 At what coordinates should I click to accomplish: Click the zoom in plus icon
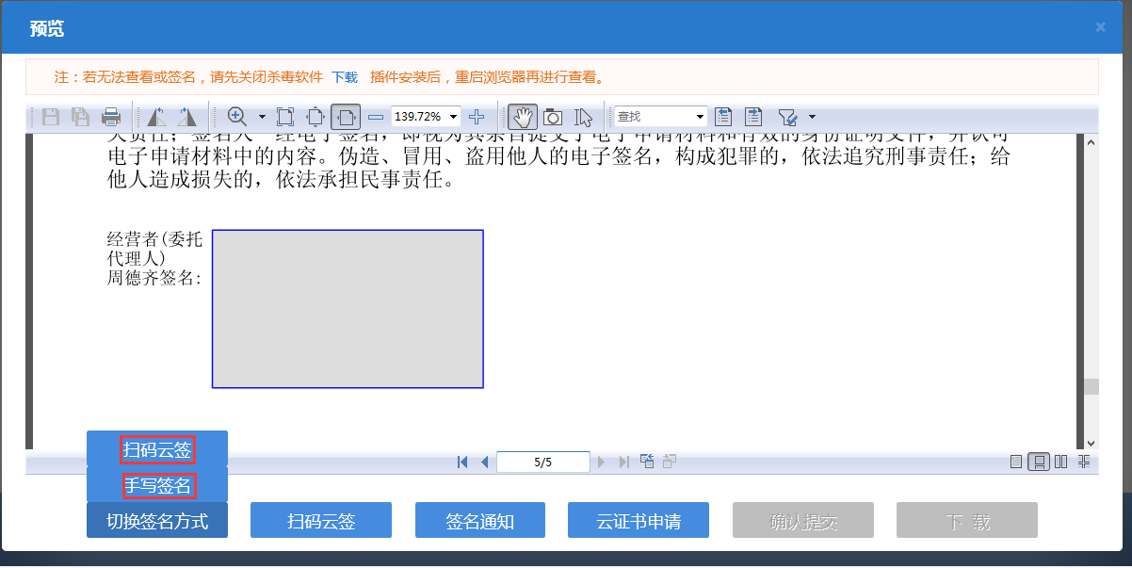(x=477, y=117)
